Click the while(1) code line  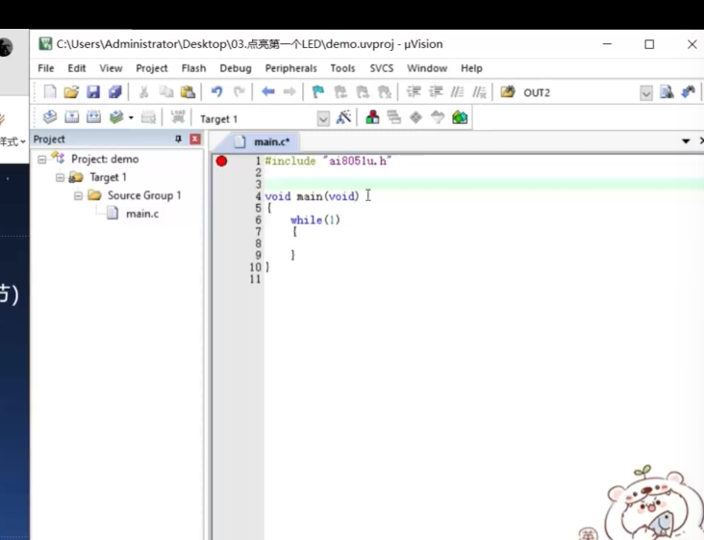point(315,220)
